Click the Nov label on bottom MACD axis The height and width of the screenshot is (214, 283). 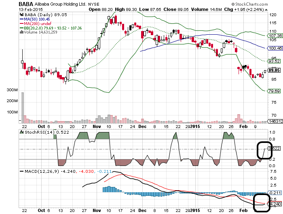coord(97,210)
